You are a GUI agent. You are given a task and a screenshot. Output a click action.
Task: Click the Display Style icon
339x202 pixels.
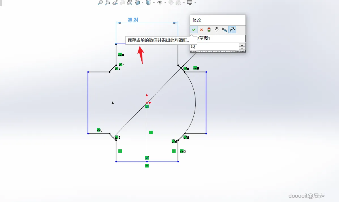[x=148, y=3]
